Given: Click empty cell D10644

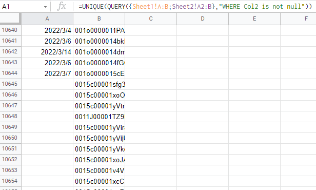Looking at the screenshot, I should click(203, 73).
